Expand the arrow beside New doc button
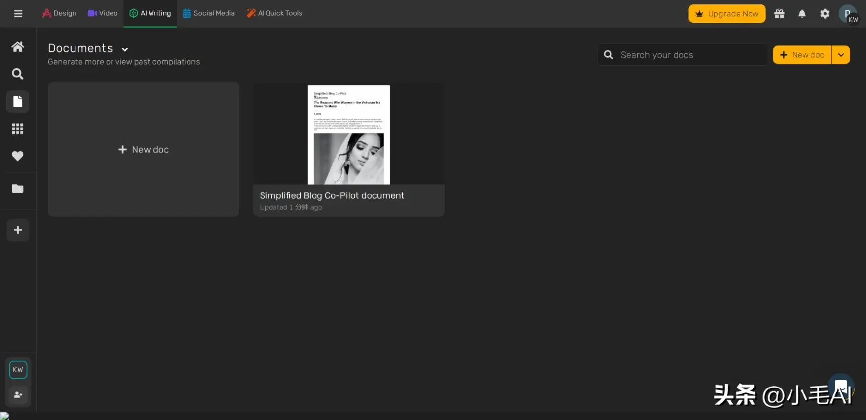866x420 pixels. (841, 55)
